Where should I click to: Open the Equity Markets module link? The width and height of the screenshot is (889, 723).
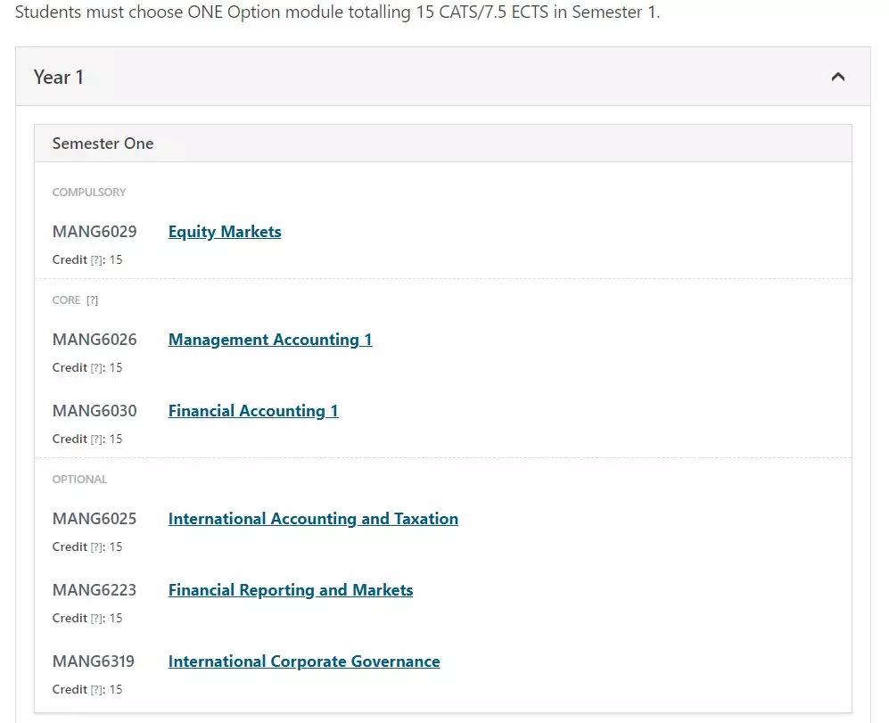coord(225,232)
